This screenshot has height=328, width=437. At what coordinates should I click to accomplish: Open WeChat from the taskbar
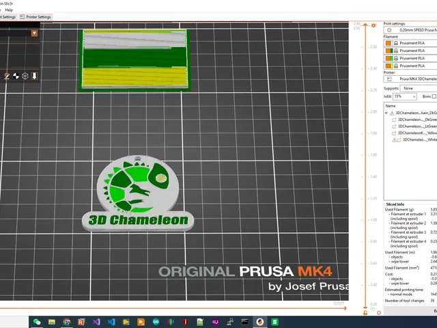tap(37, 322)
